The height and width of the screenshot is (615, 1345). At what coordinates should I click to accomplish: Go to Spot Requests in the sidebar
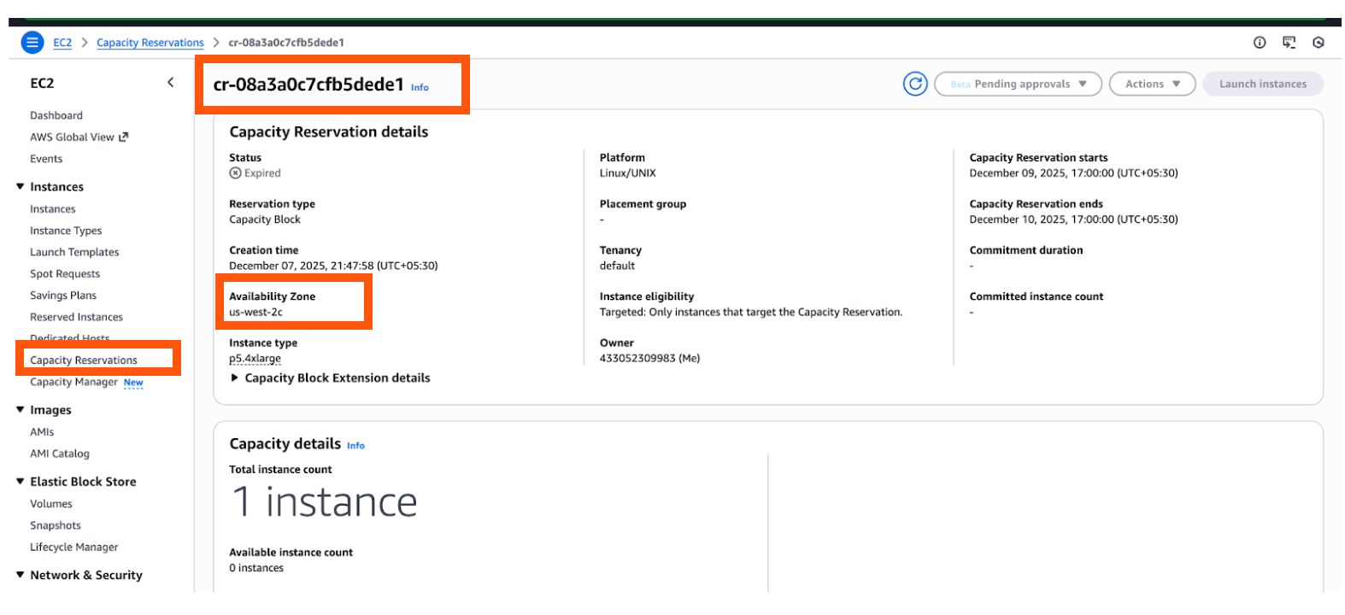click(65, 274)
